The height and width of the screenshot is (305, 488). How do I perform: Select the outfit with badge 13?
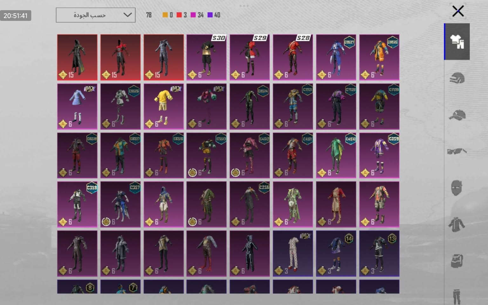click(379, 254)
